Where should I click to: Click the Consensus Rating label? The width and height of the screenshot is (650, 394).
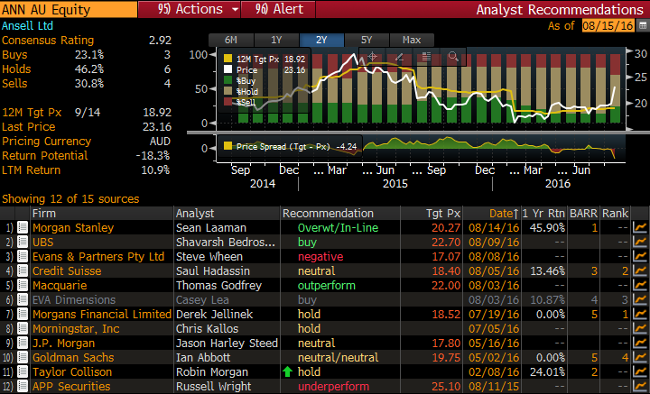pos(48,41)
